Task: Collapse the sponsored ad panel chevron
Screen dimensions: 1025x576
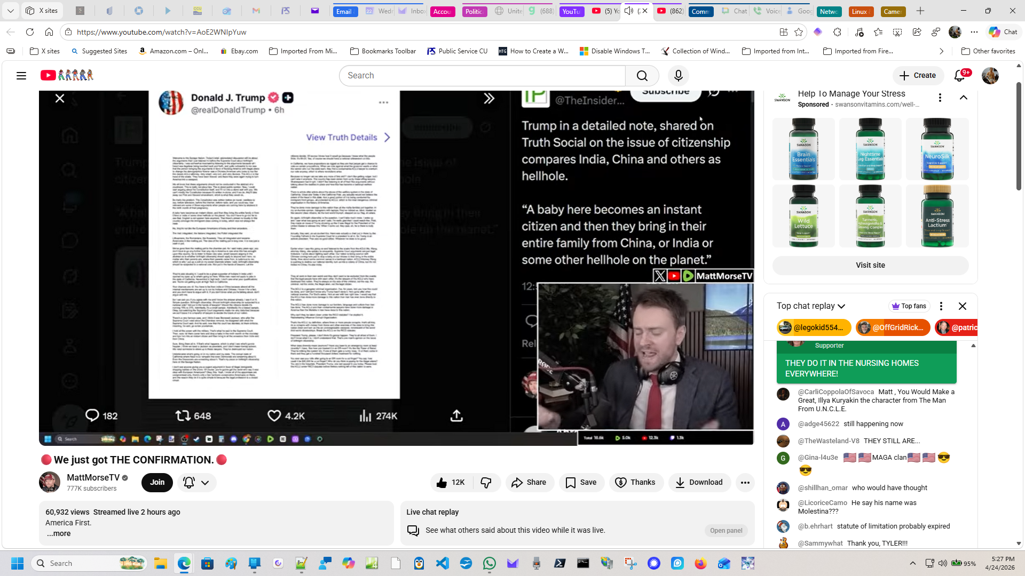Action: pyautogui.click(x=964, y=98)
